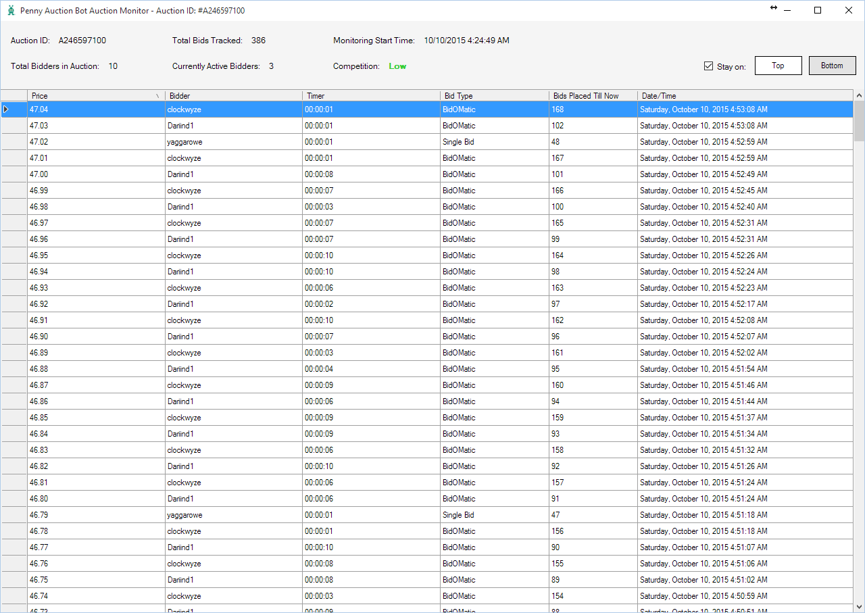Select the row header of the 47.03 row
865x613 pixels.
pyautogui.click(x=14, y=126)
